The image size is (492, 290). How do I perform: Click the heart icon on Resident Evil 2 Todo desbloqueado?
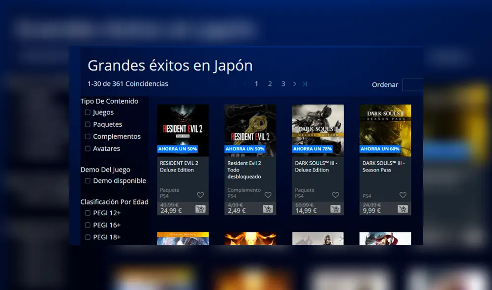coord(268,195)
